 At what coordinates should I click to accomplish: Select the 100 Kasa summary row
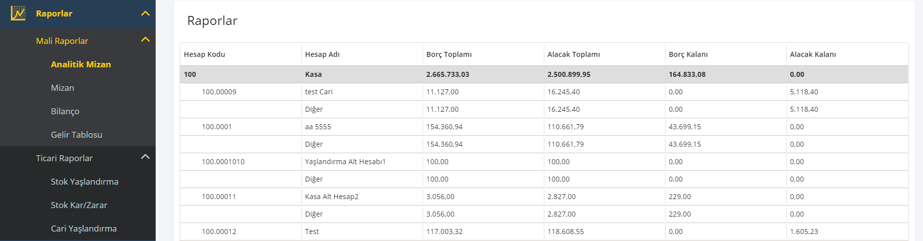544,74
